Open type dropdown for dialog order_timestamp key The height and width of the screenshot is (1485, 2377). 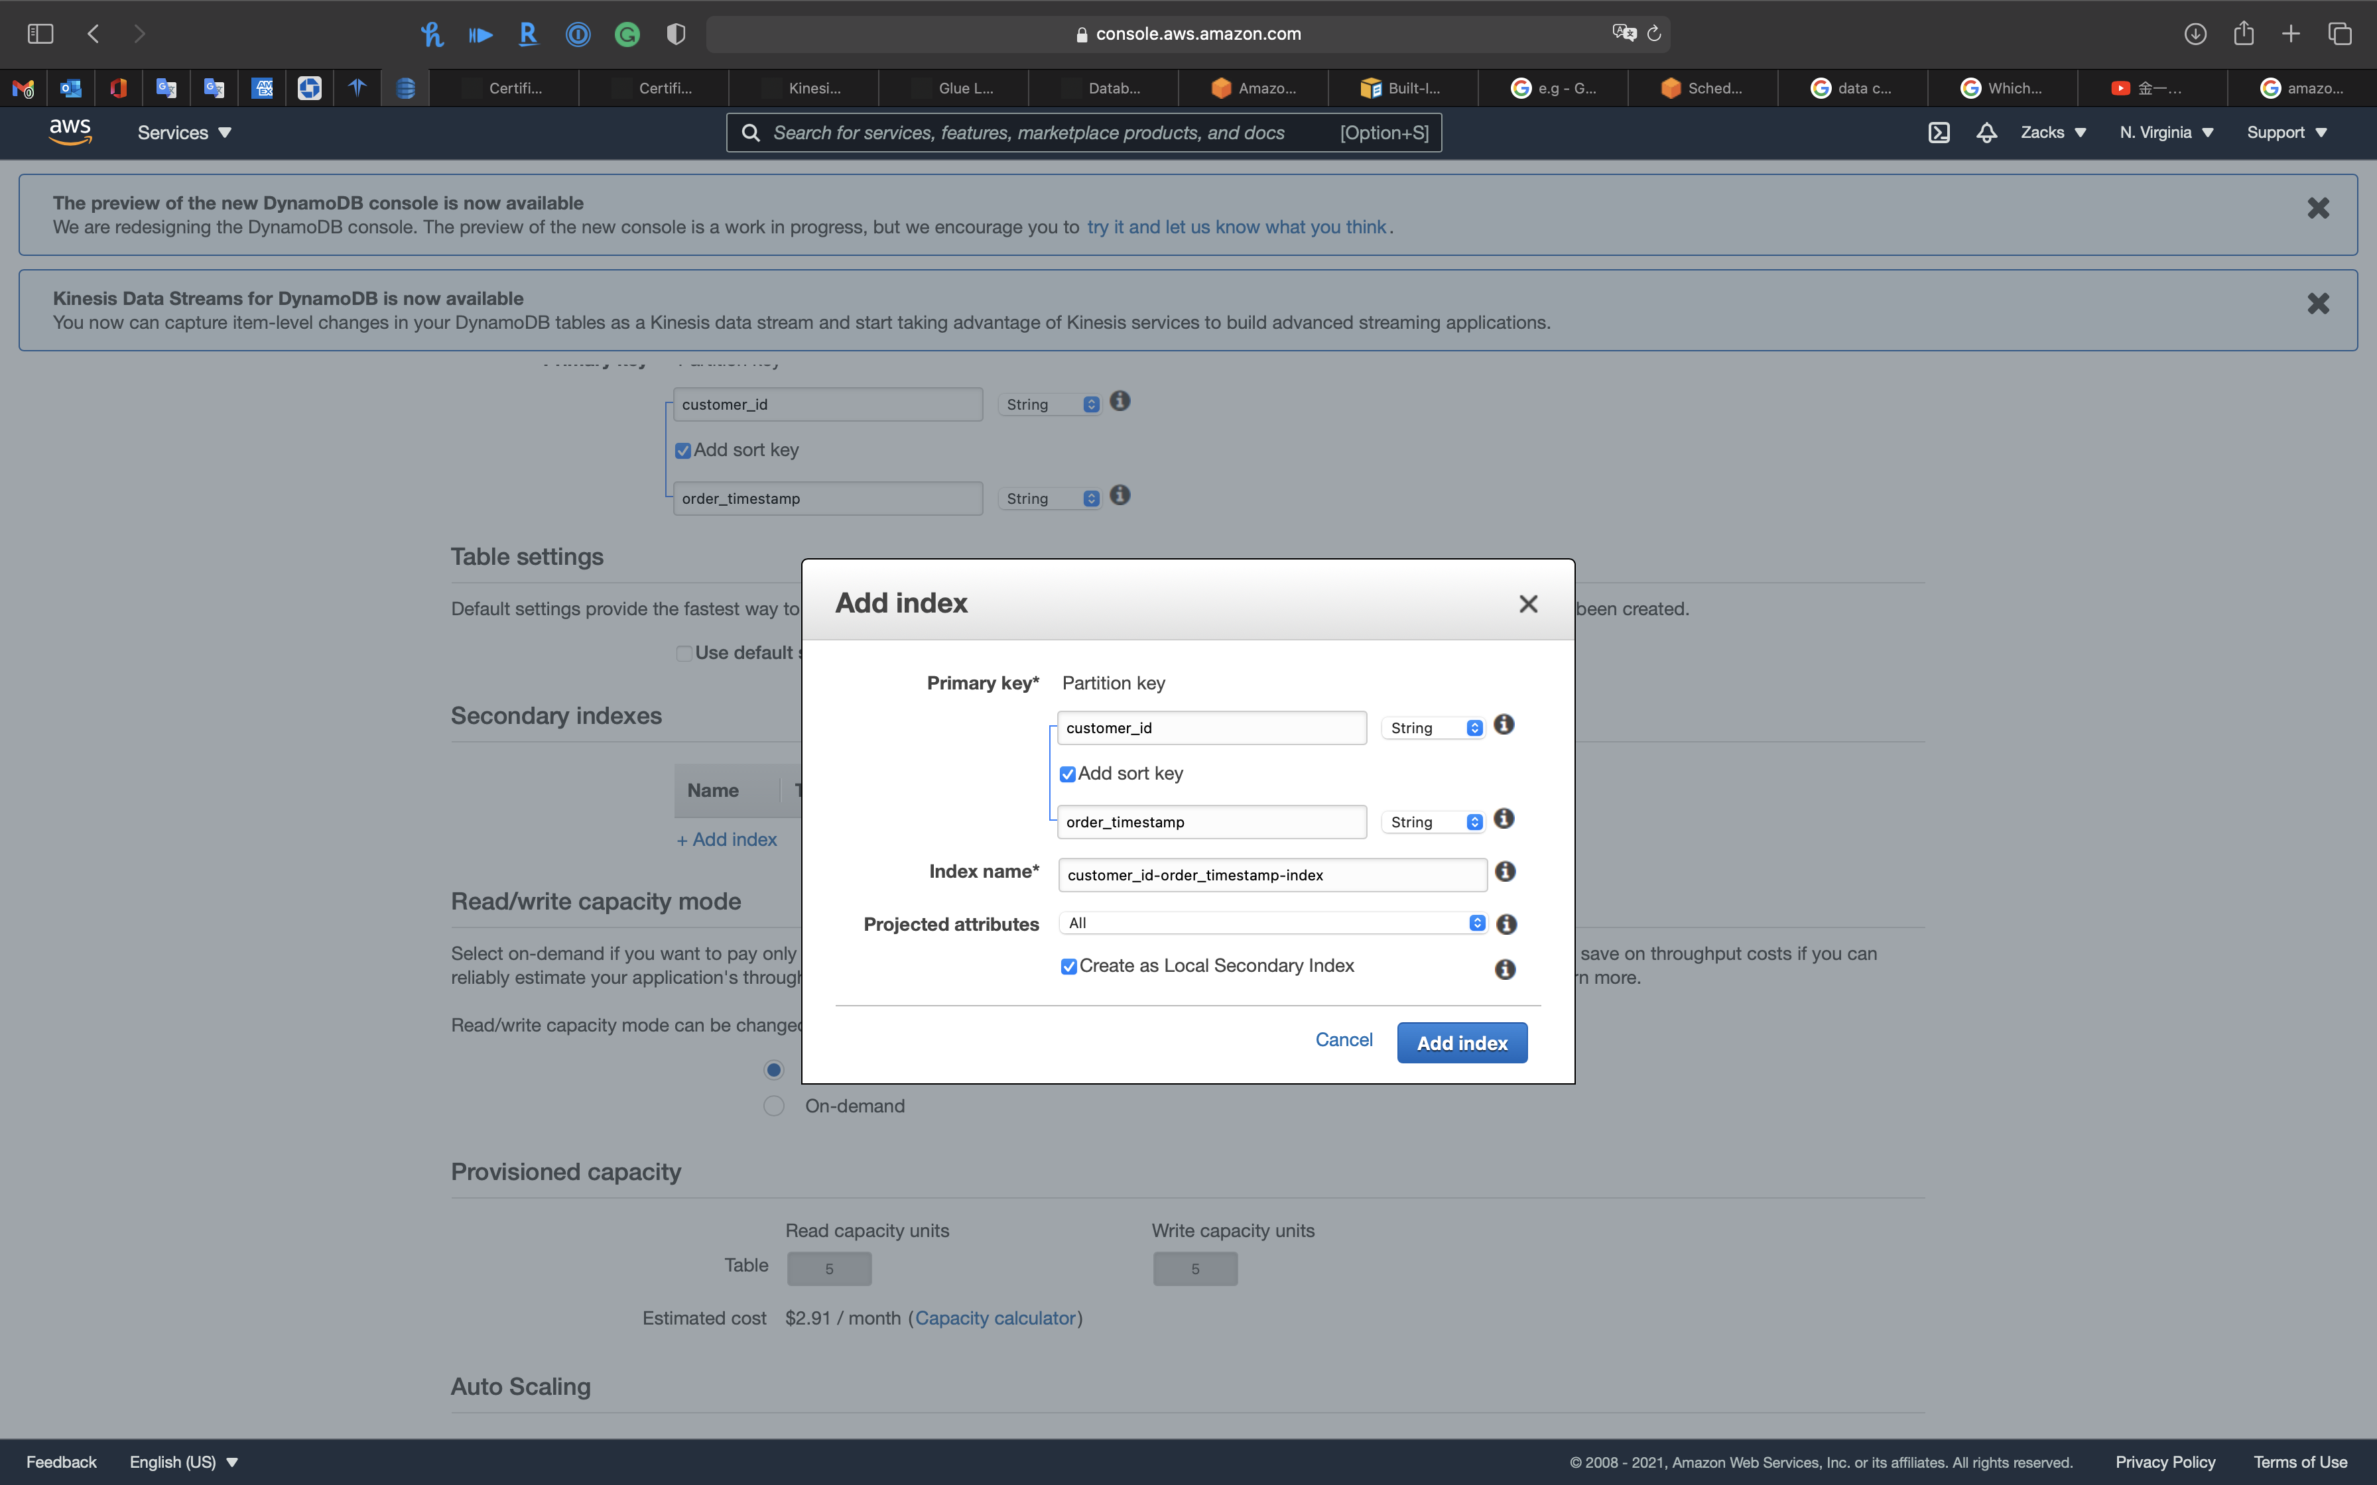click(1434, 822)
